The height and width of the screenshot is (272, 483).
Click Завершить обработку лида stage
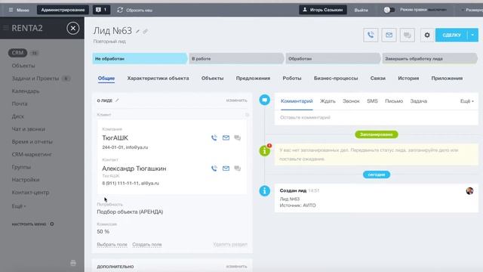click(x=429, y=59)
